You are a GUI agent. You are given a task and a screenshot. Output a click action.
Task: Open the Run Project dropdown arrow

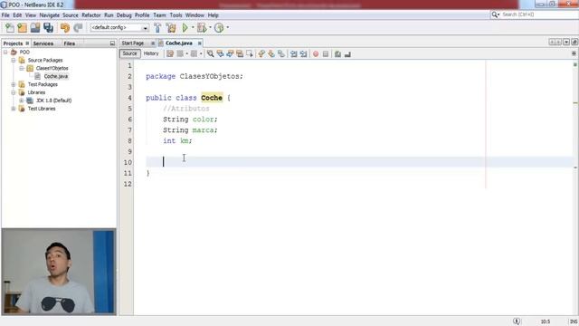[x=193, y=28]
